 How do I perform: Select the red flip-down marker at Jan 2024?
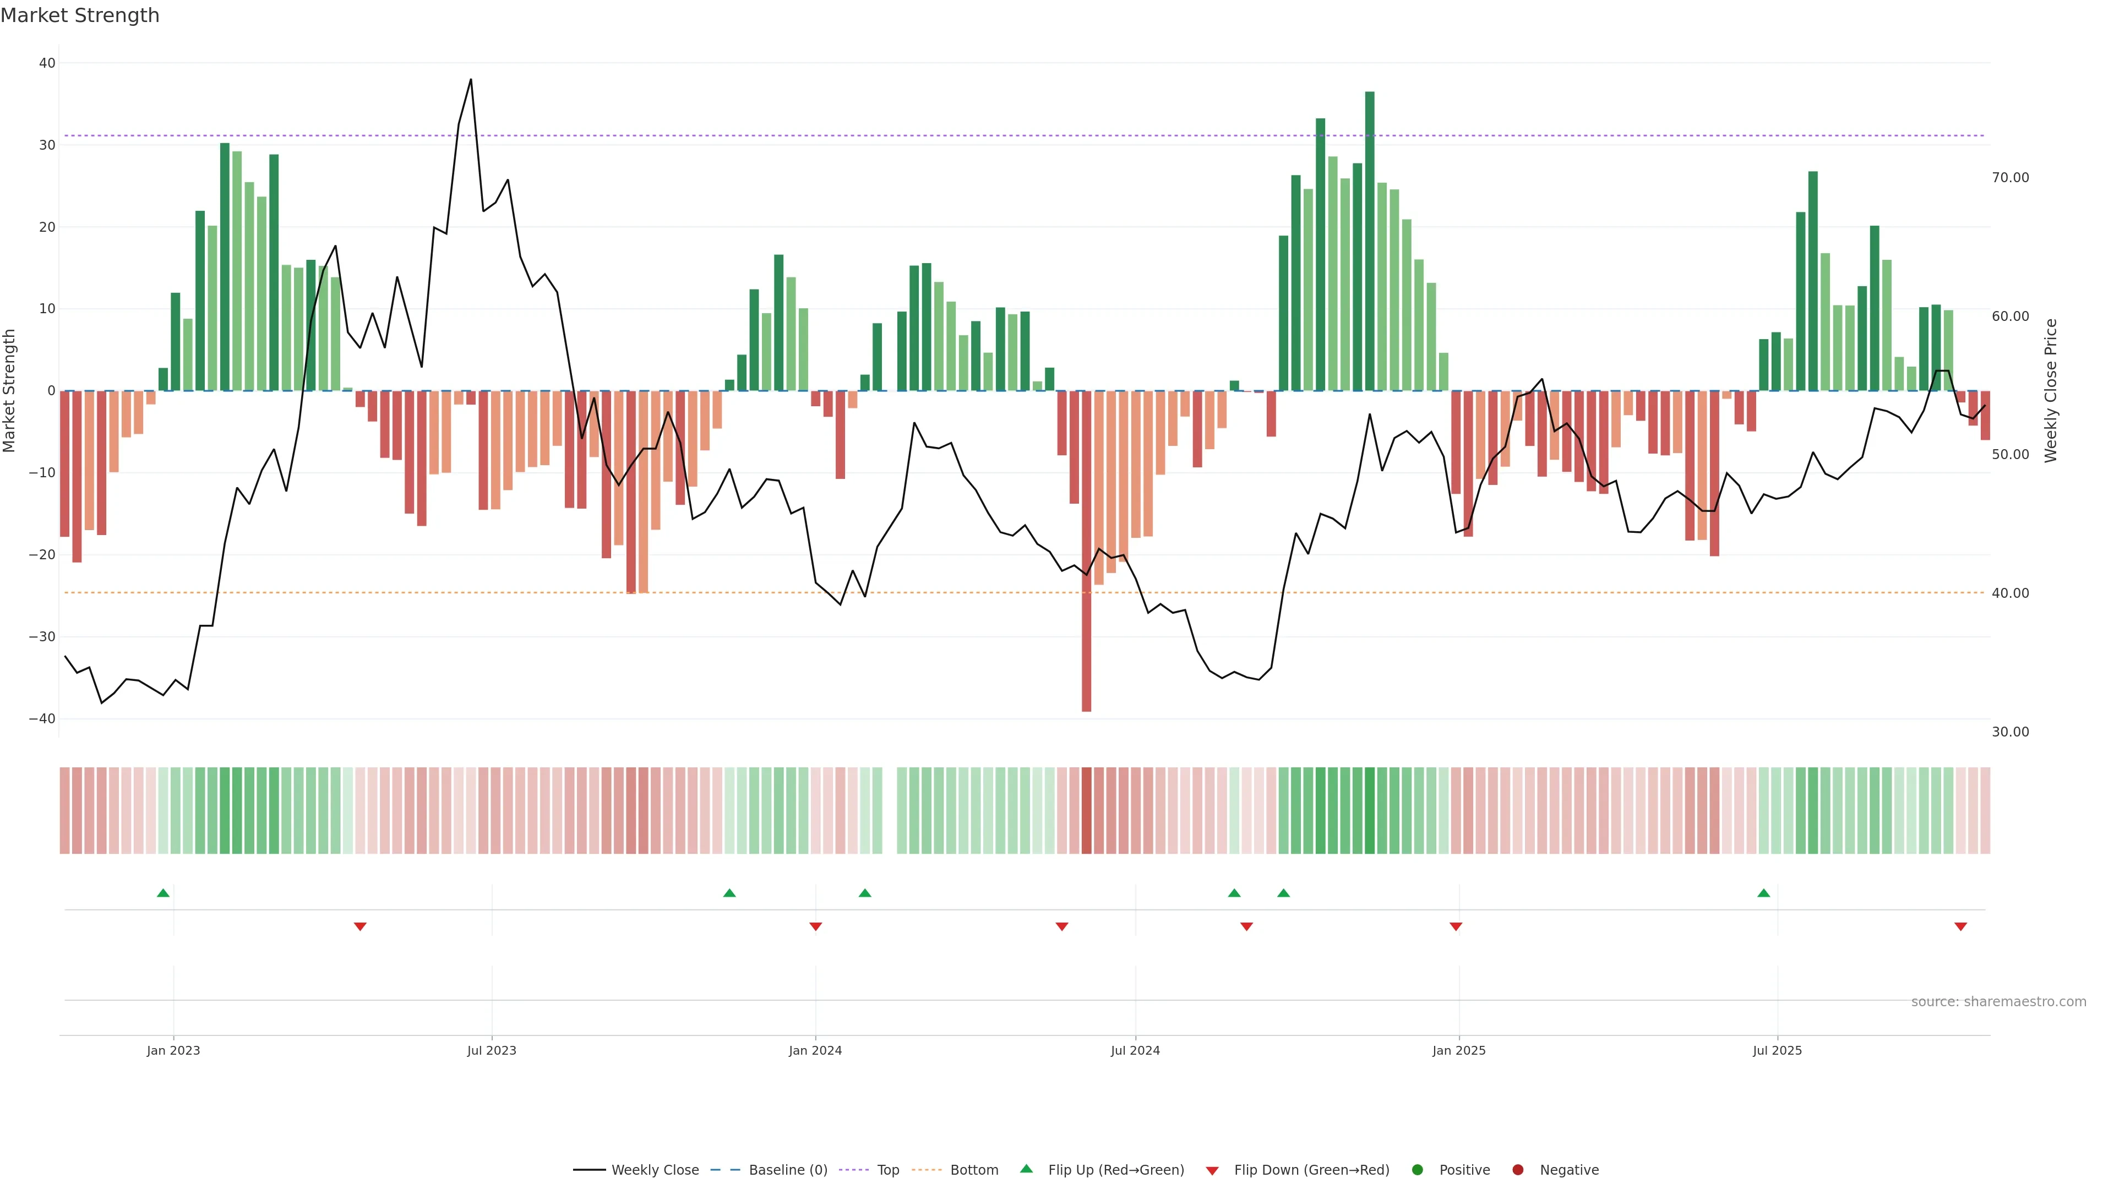816,926
